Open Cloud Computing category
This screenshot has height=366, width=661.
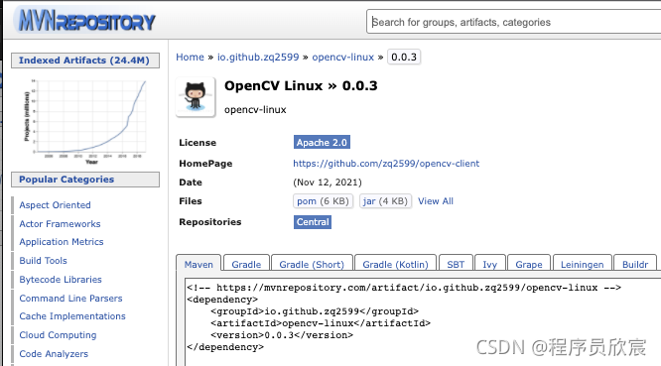(58, 335)
